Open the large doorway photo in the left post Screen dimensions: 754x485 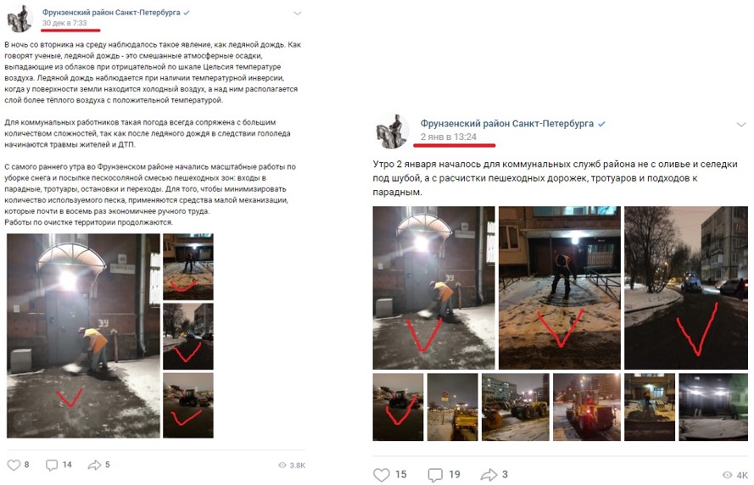click(83, 336)
